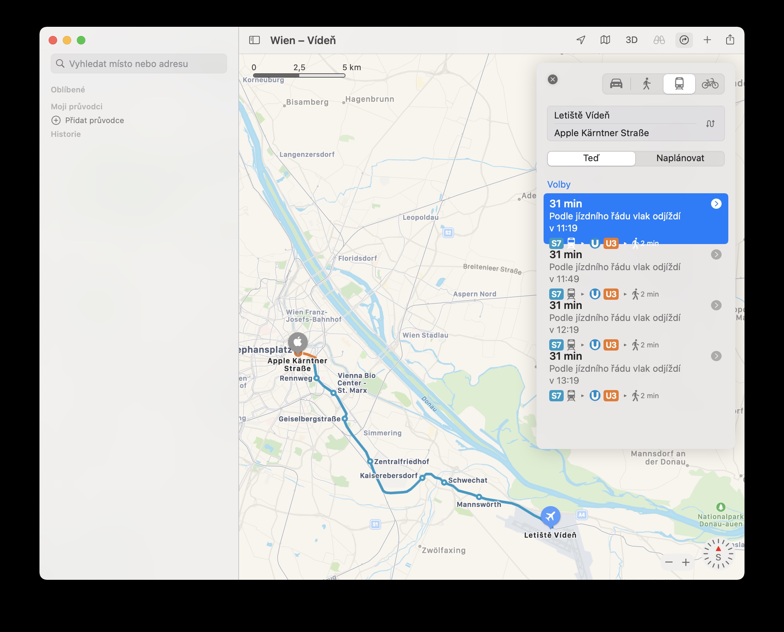Select cycling directions mode
Image resolution: width=784 pixels, height=632 pixels.
pyautogui.click(x=710, y=84)
